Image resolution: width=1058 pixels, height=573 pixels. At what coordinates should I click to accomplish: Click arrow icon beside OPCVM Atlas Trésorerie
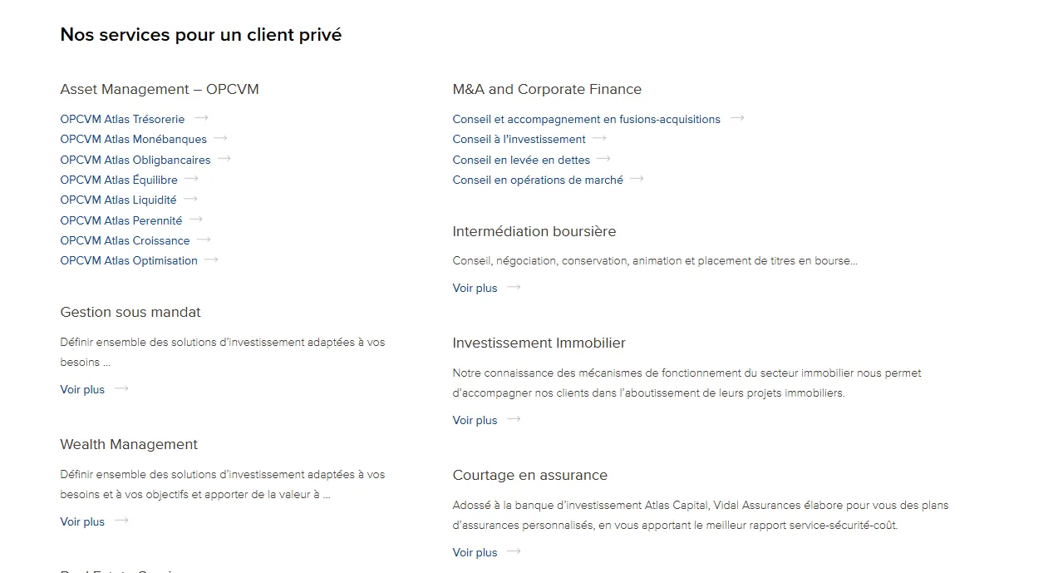[201, 118]
